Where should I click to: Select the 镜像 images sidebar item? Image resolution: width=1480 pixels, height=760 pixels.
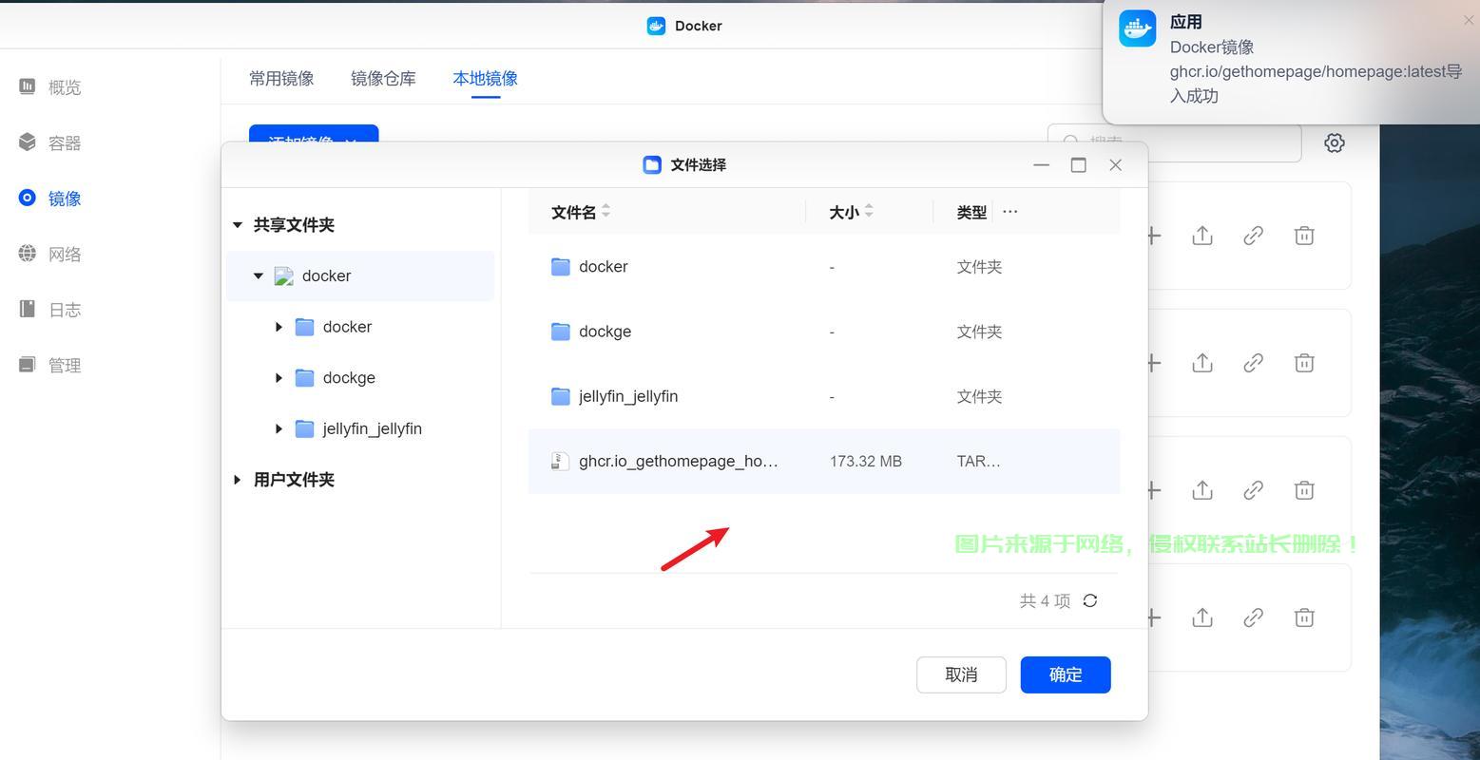(x=50, y=199)
